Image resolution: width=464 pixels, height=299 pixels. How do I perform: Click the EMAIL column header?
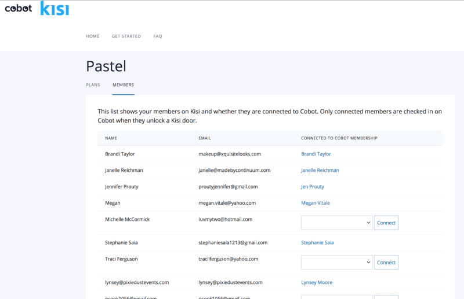[205, 138]
